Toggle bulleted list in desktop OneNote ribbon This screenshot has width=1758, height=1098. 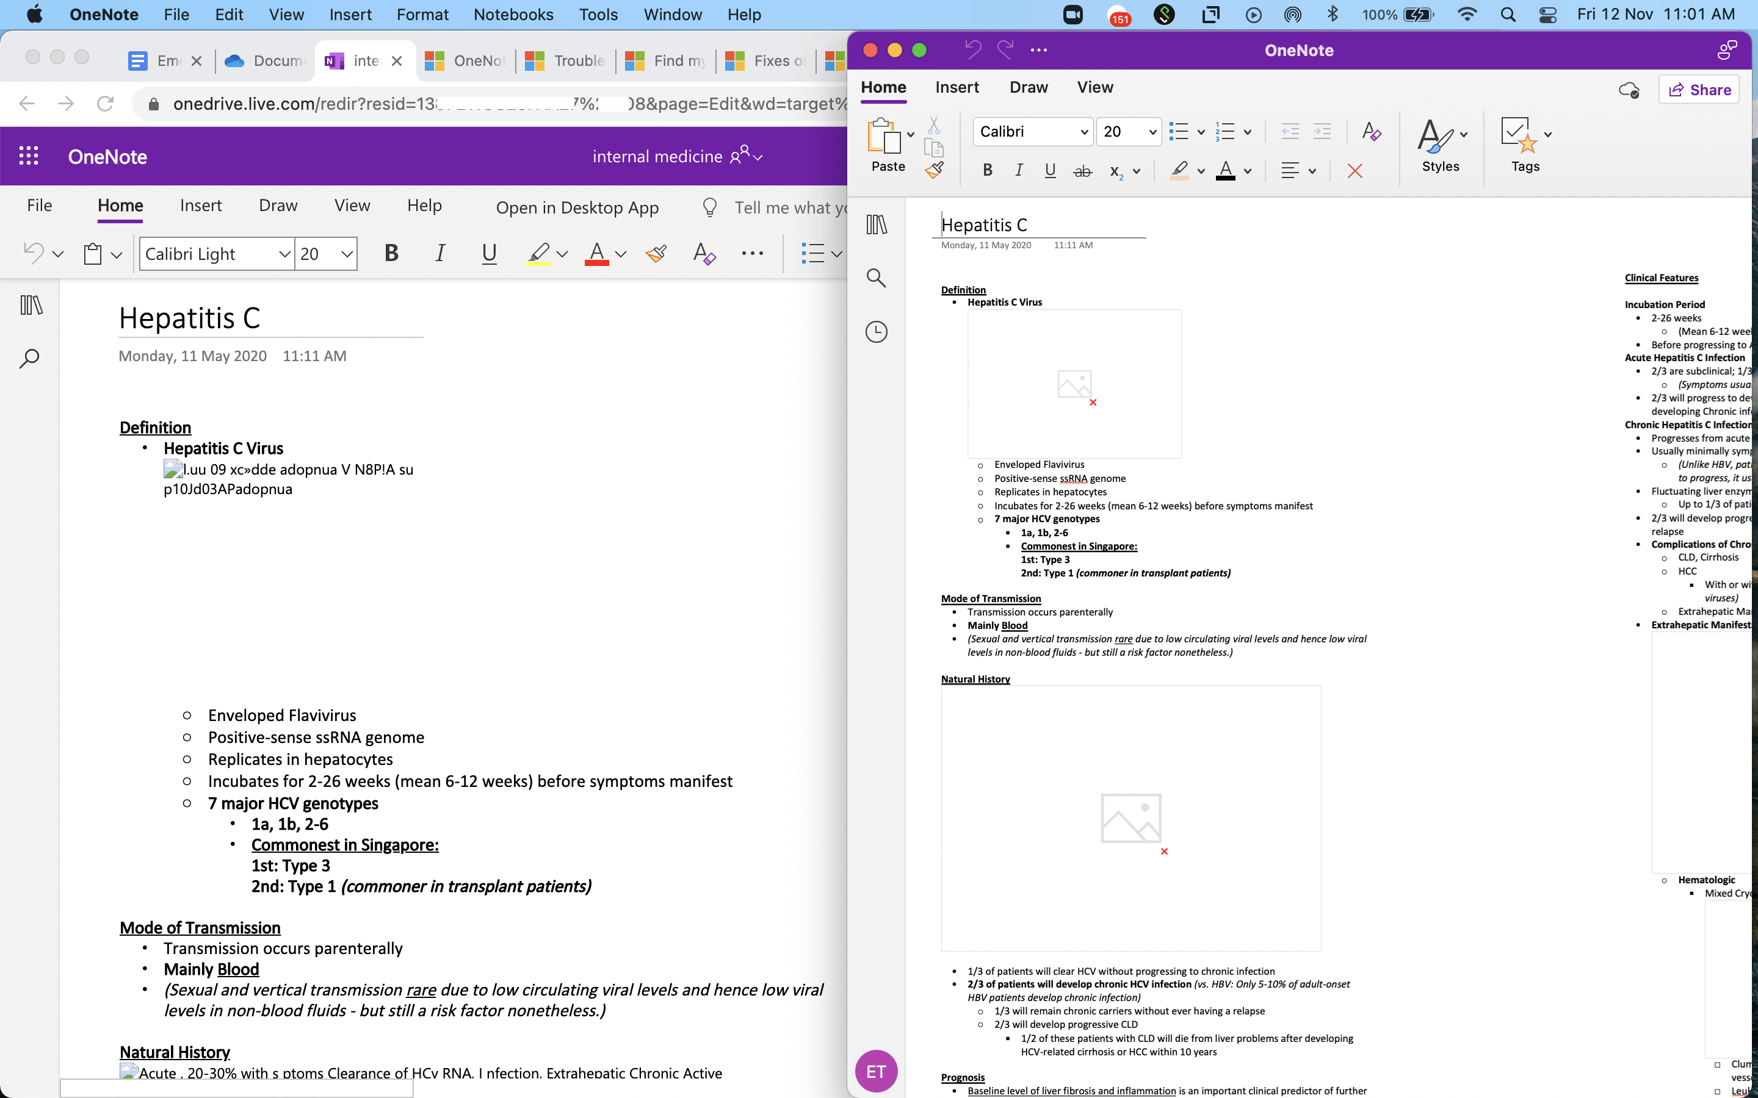[1178, 131]
